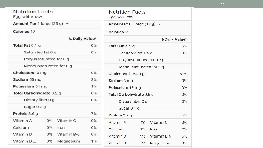263x148 pixels.
Task: Select the '1 large (17 g)' amount field
Action: pyautogui.click(x=143, y=24)
